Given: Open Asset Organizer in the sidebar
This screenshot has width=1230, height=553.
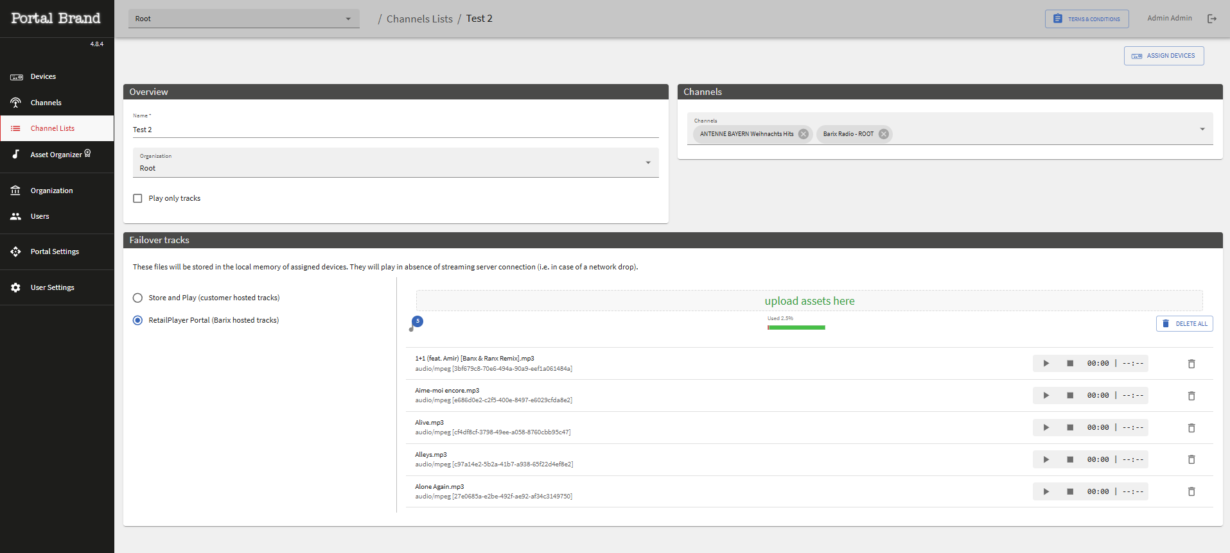Looking at the screenshot, I should click(x=57, y=155).
